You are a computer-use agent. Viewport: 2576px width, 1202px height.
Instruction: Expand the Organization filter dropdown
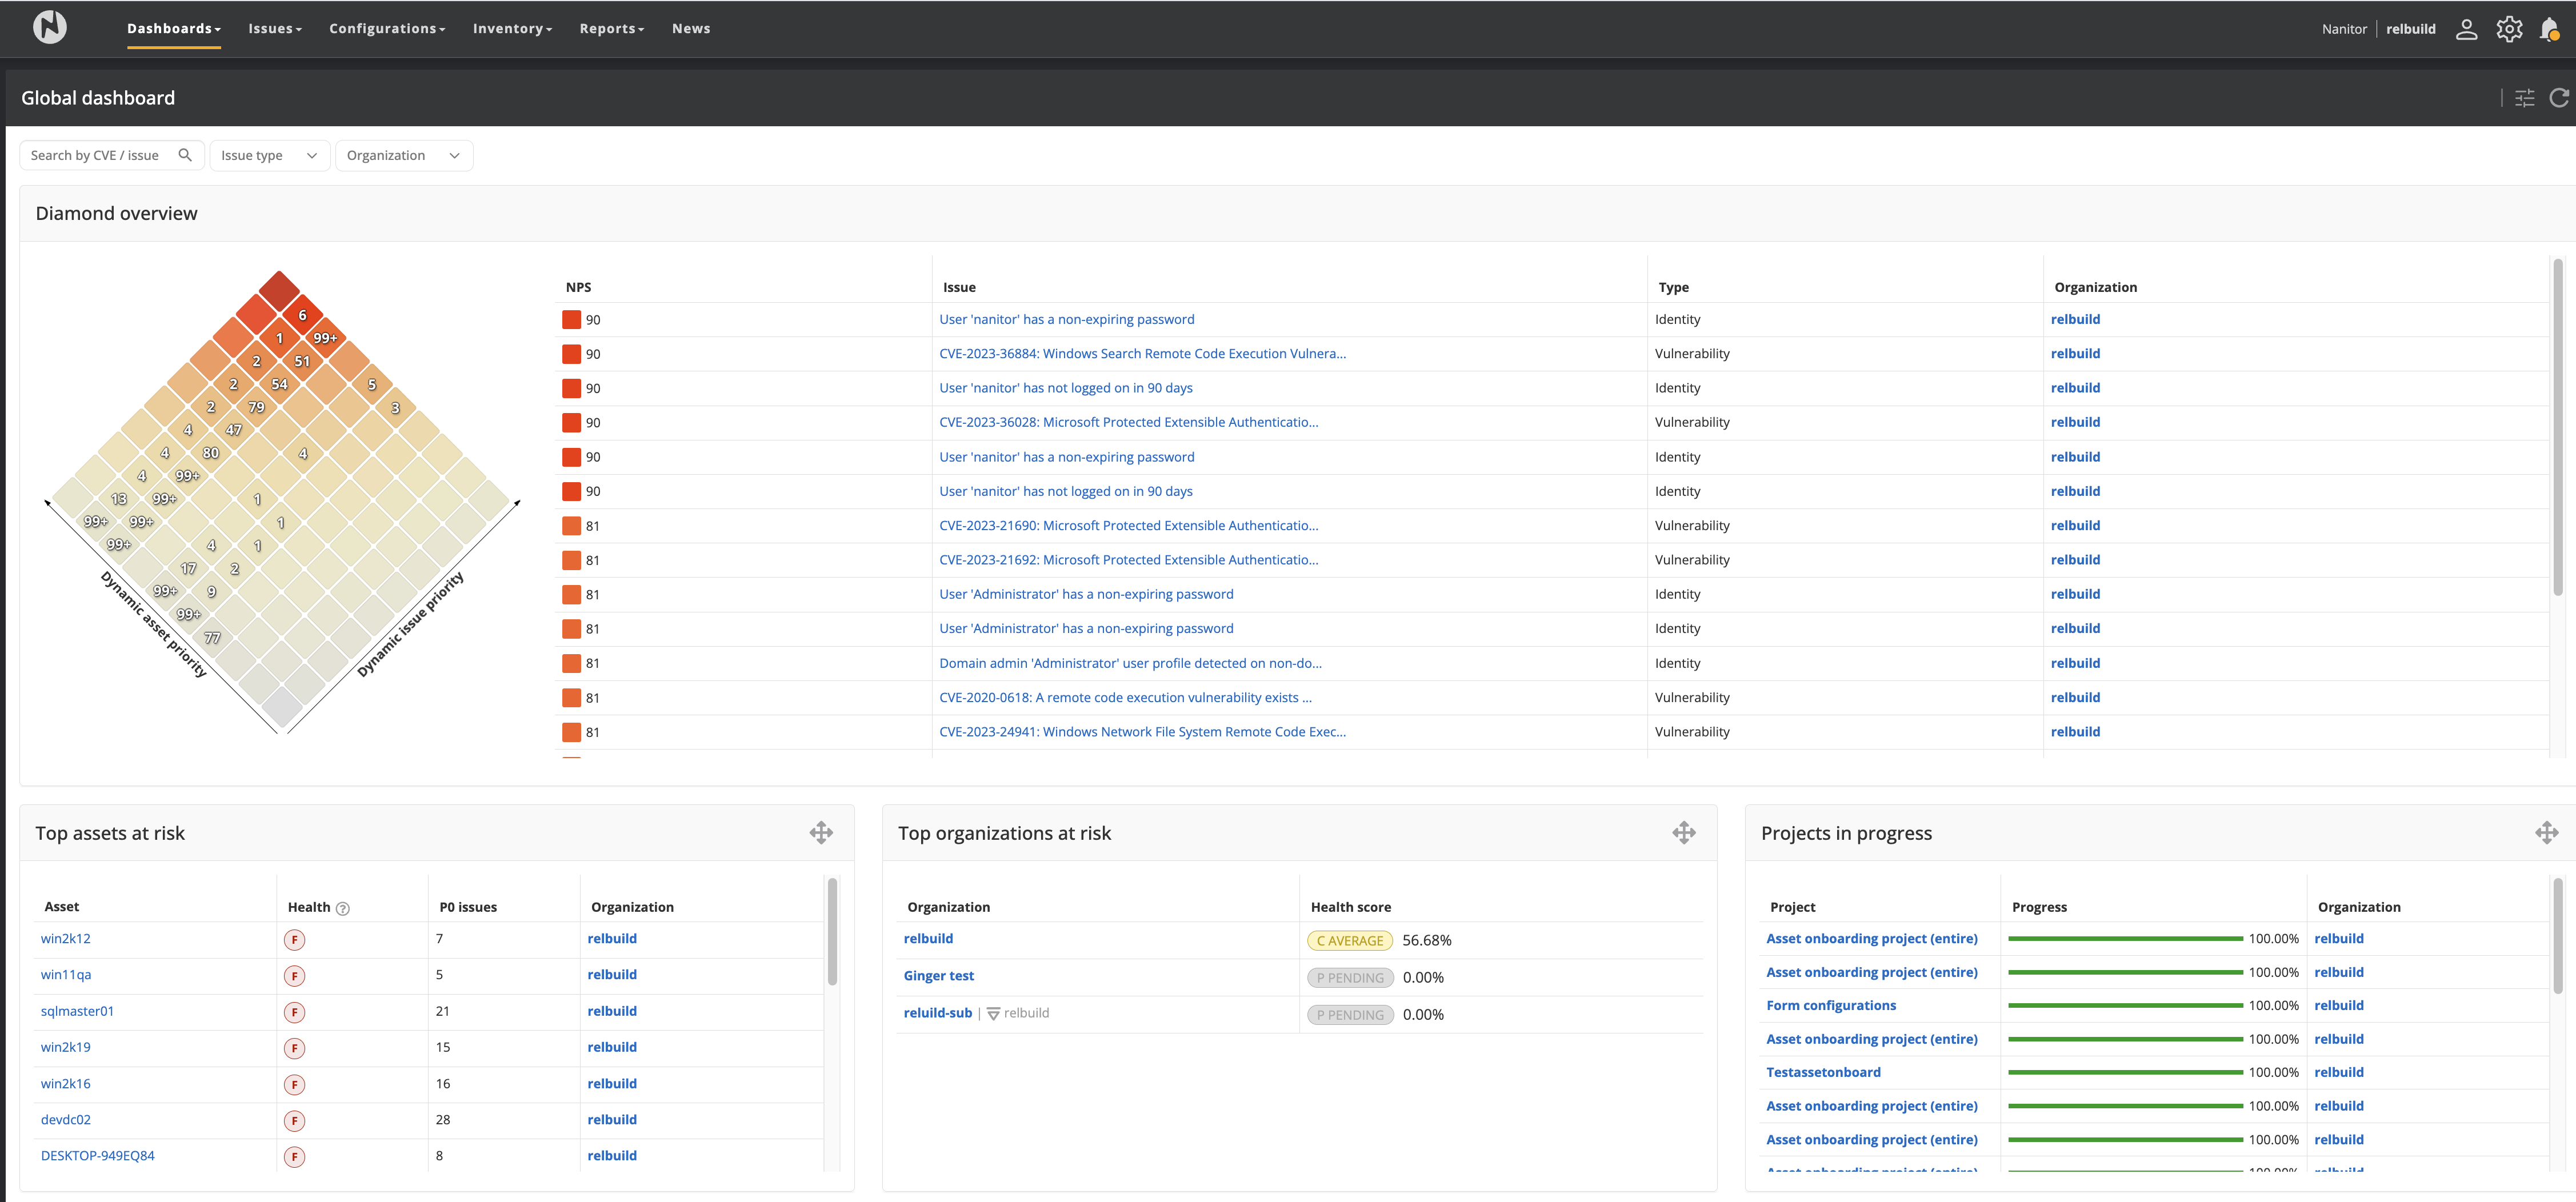coord(403,155)
